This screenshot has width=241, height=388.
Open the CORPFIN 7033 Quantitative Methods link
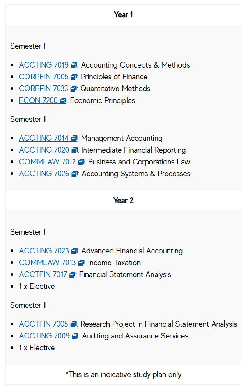(48, 89)
